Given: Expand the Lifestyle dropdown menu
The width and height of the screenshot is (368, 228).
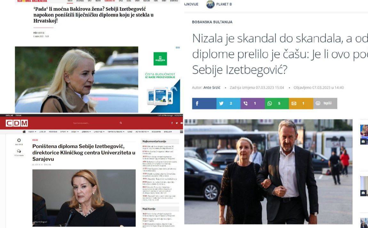Looking at the screenshot, I should (99, 132).
